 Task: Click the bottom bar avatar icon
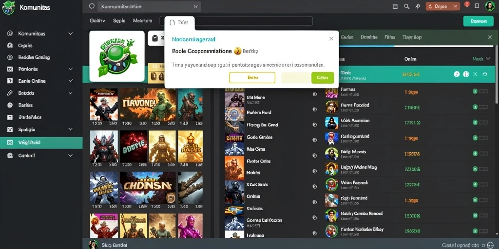coord(93,245)
